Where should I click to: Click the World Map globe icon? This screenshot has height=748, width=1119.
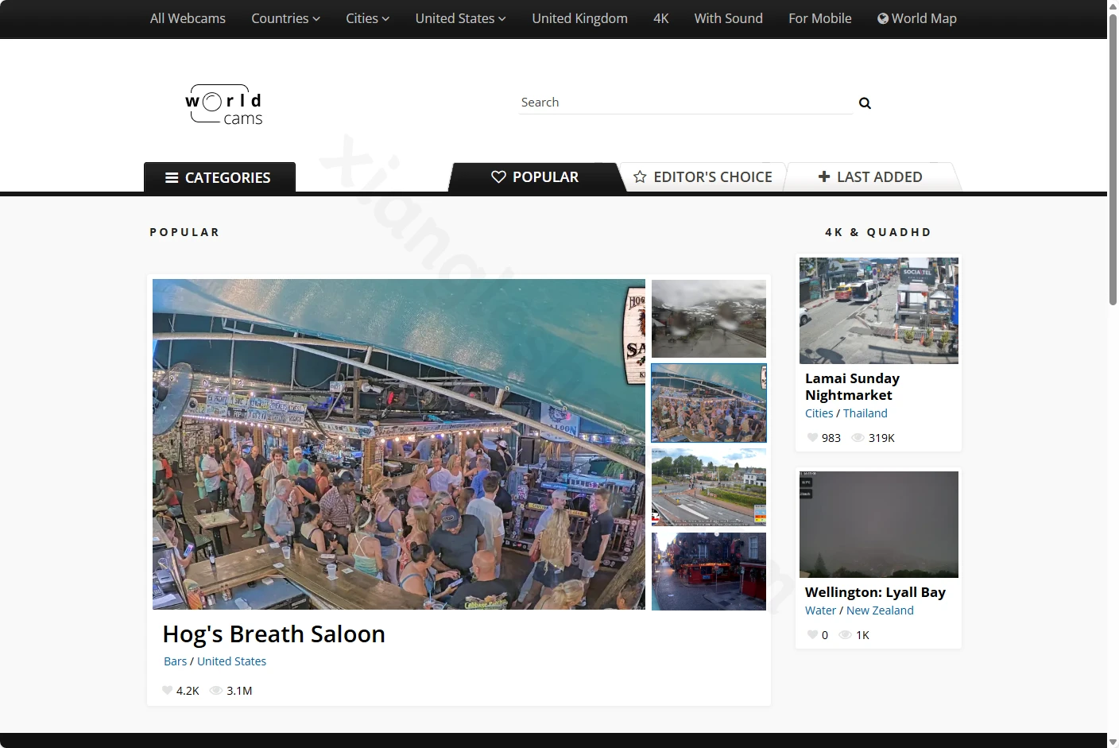[883, 18]
